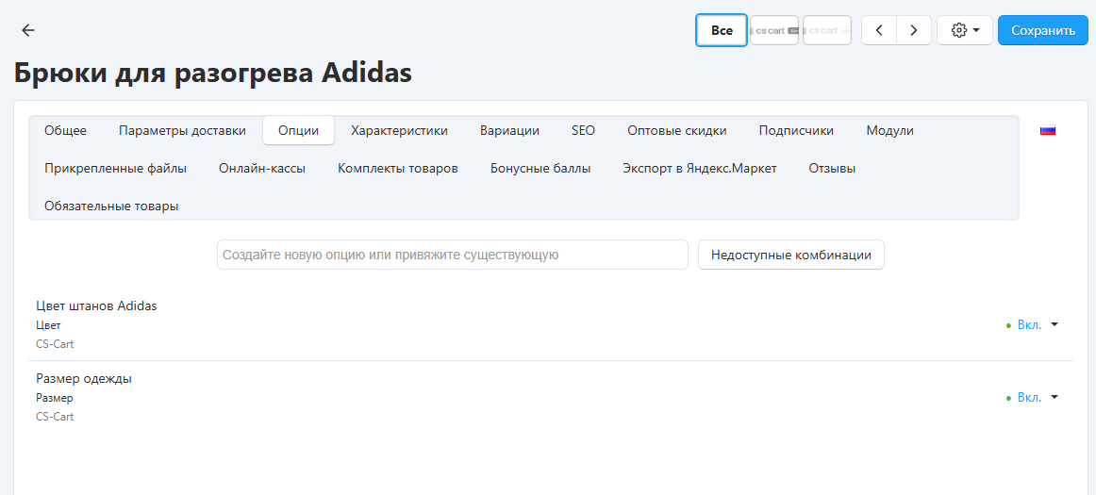This screenshot has width=1096, height=495.
Task: Open the Модули tab
Action: coord(889,130)
